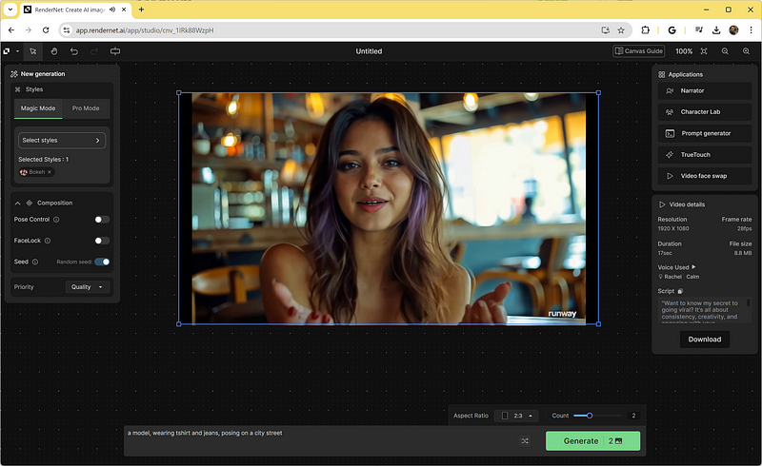Open the Canvas Guide
The height and width of the screenshot is (466, 762).
pyautogui.click(x=638, y=51)
